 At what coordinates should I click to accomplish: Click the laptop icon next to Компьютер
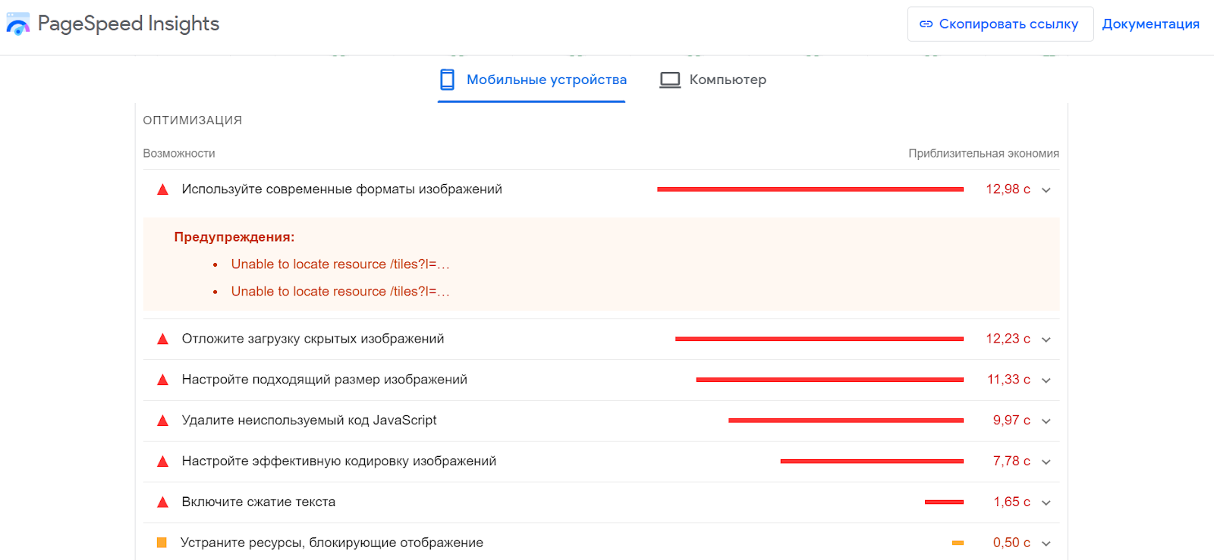[670, 80]
